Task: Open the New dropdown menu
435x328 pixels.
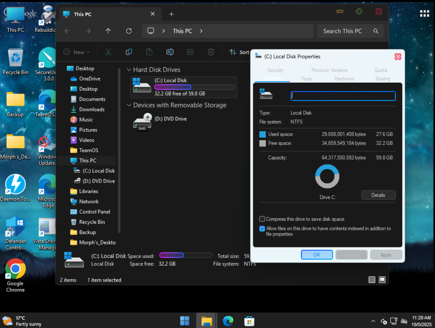Action: pyautogui.click(x=77, y=52)
